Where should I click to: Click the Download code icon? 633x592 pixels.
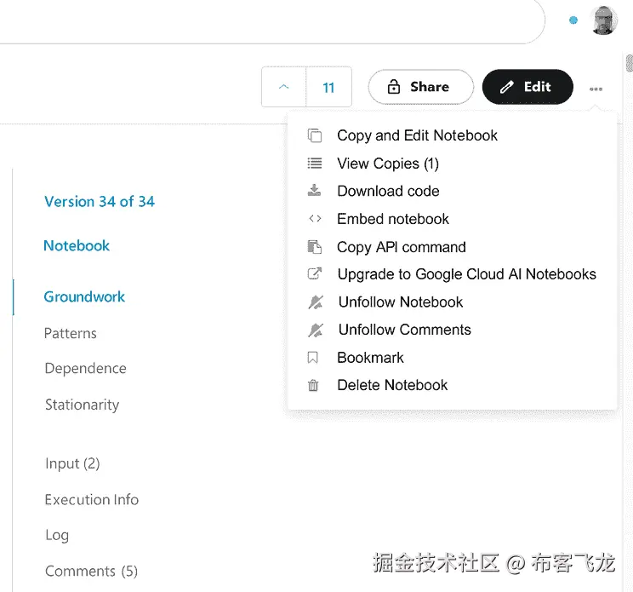coord(315,191)
